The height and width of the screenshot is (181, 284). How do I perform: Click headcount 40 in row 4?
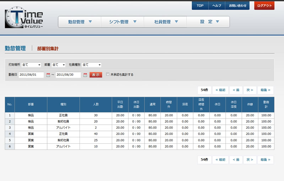(96, 134)
